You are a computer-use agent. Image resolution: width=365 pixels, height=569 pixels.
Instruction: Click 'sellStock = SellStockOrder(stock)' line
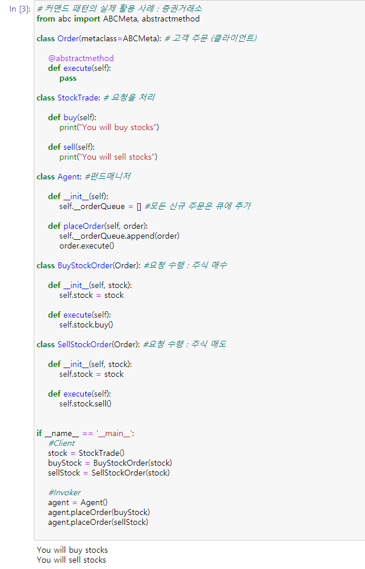point(109,473)
